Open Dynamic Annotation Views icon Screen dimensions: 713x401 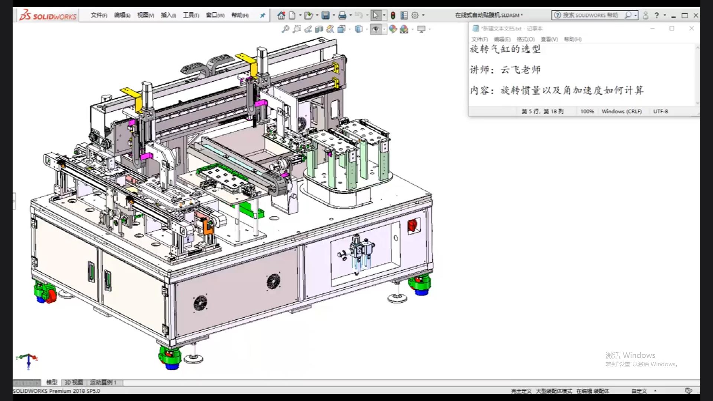(x=330, y=29)
